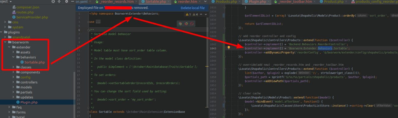The height and width of the screenshot is (118, 398).
Task: Open the Project panel gear settings
Action: pyautogui.click(x=67, y=2)
